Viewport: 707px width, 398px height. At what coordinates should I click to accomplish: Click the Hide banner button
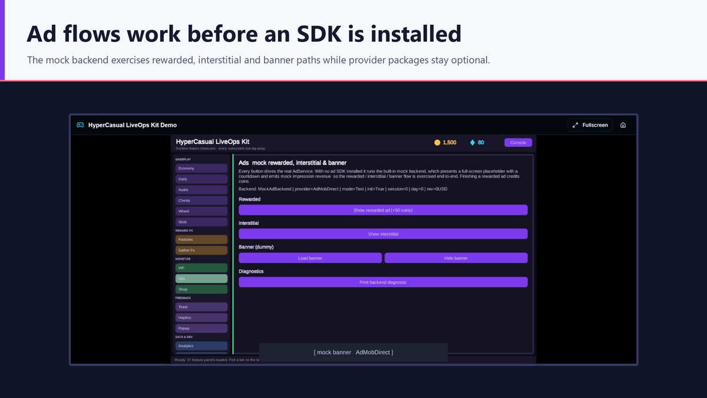[456, 258]
